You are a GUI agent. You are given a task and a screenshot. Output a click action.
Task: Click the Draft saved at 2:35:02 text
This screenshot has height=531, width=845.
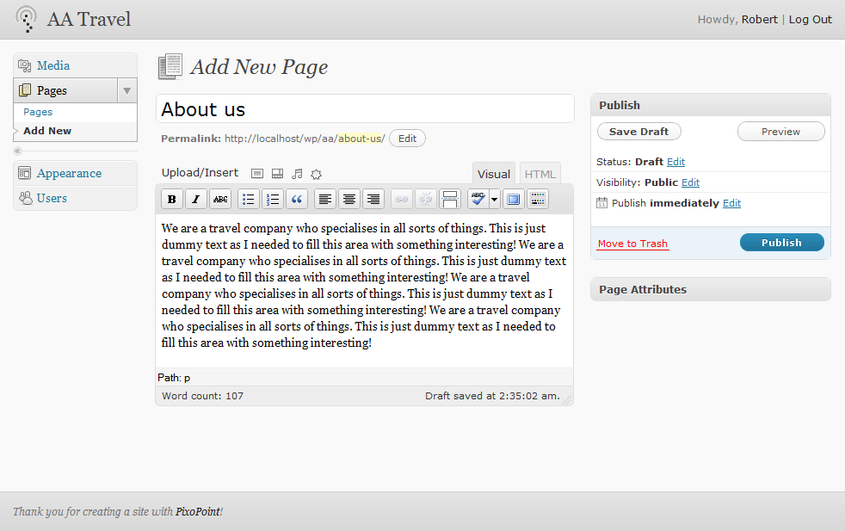[x=492, y=396]
